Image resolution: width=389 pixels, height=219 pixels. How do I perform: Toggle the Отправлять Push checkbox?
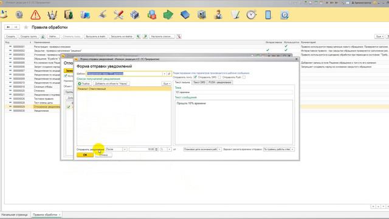click(244, 77)
